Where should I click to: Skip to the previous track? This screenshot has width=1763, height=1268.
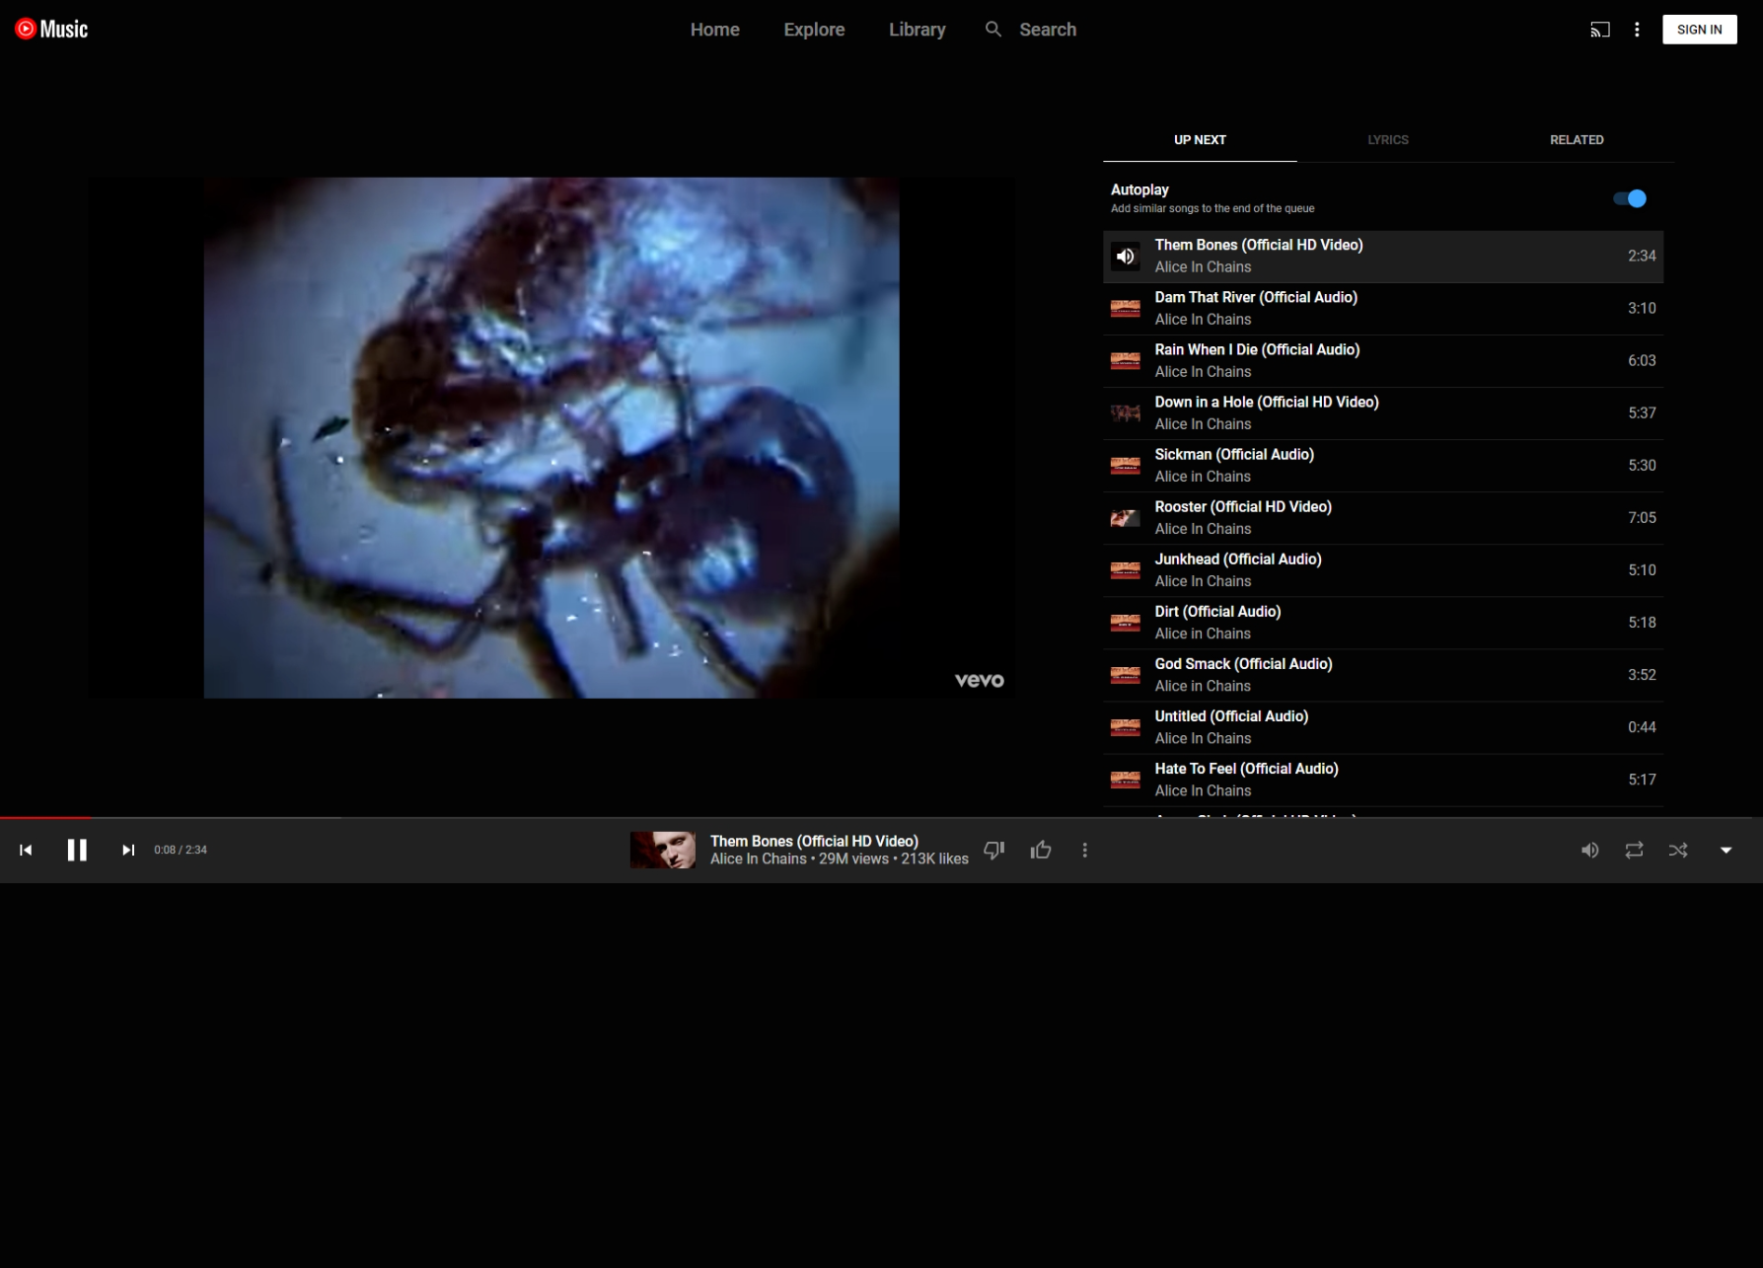(x=26, y=850)
